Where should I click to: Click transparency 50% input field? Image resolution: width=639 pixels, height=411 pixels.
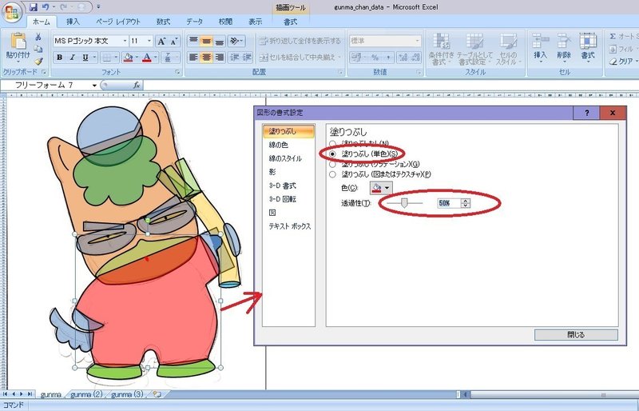449,203
